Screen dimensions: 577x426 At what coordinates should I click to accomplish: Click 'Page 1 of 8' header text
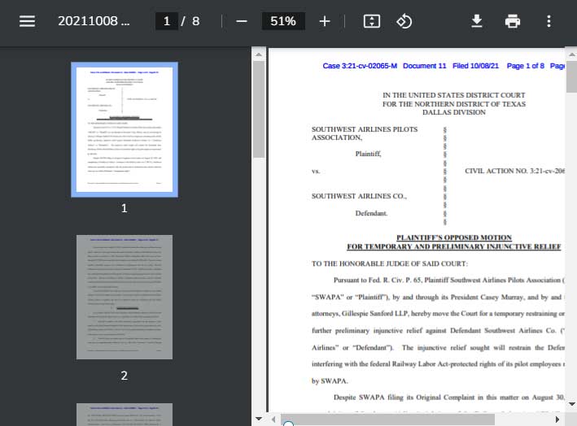coord(526,66)
